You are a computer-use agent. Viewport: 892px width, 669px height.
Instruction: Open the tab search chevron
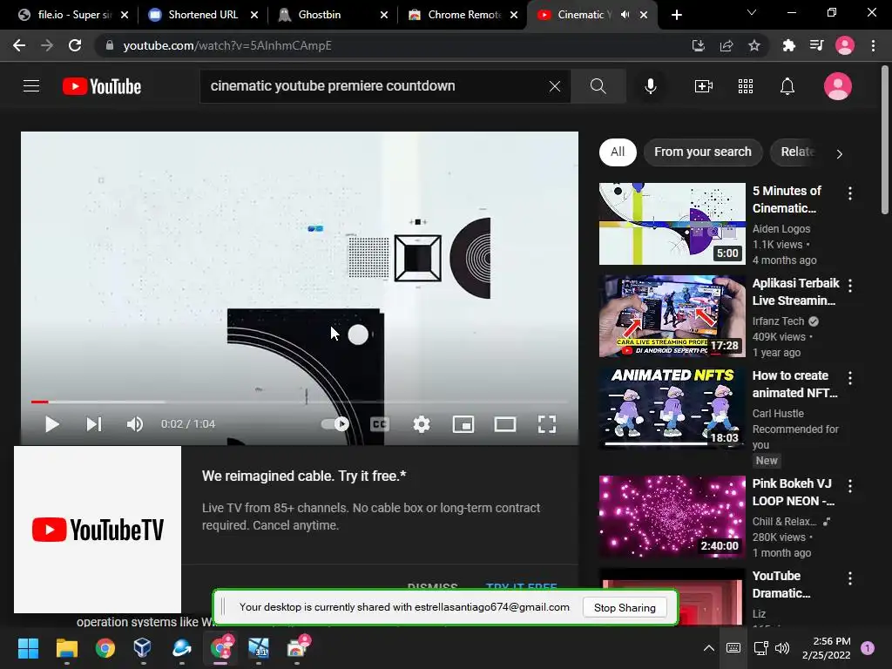752,12
